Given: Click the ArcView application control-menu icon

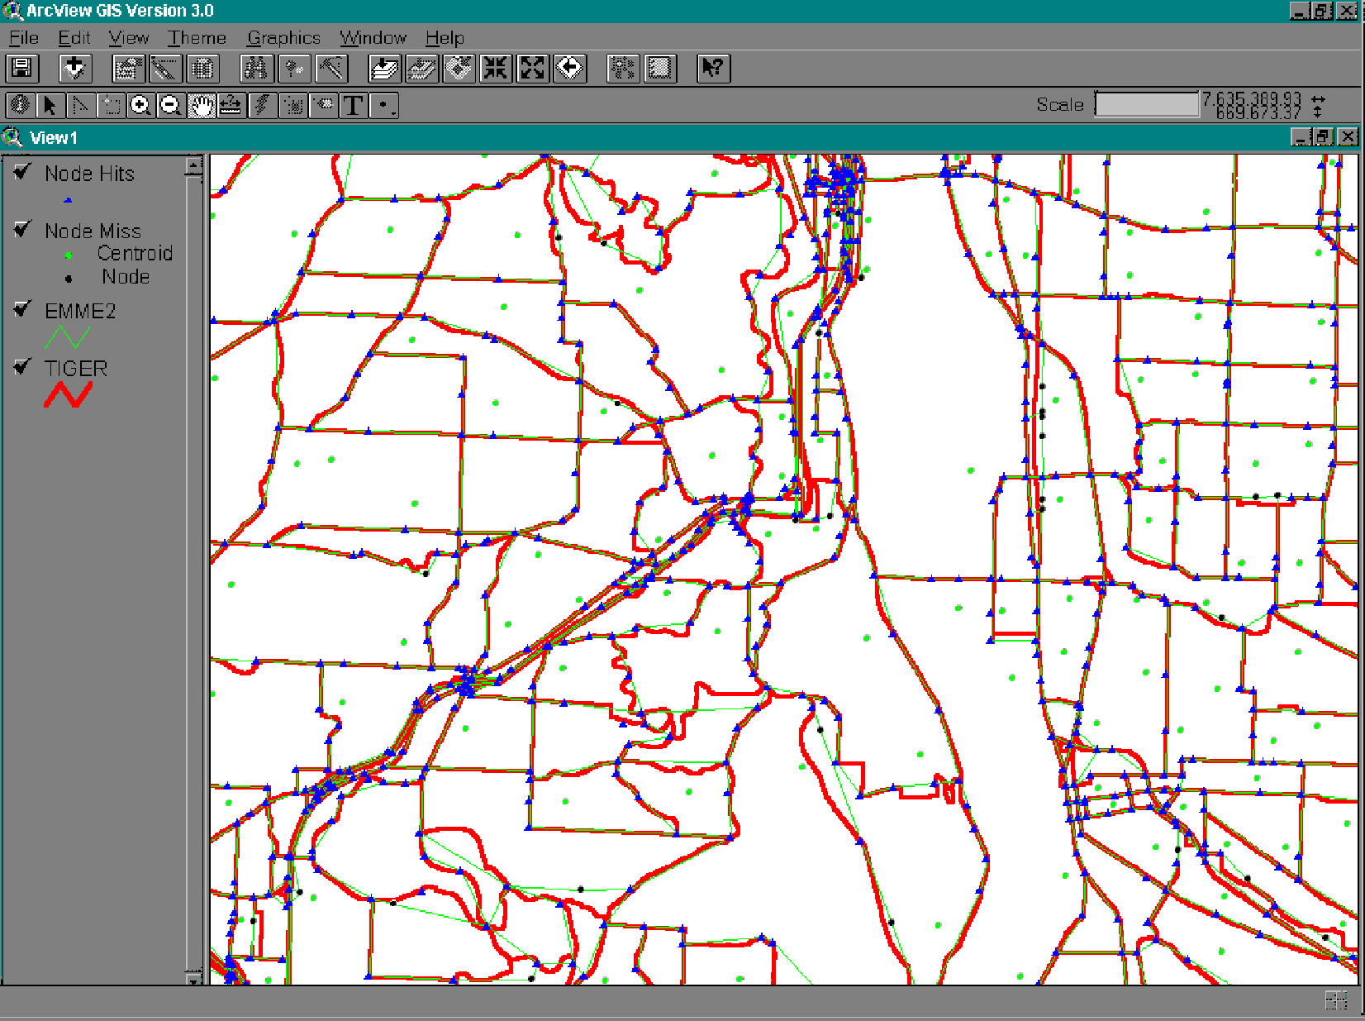Looking at the screenshot, I should 12,11.
